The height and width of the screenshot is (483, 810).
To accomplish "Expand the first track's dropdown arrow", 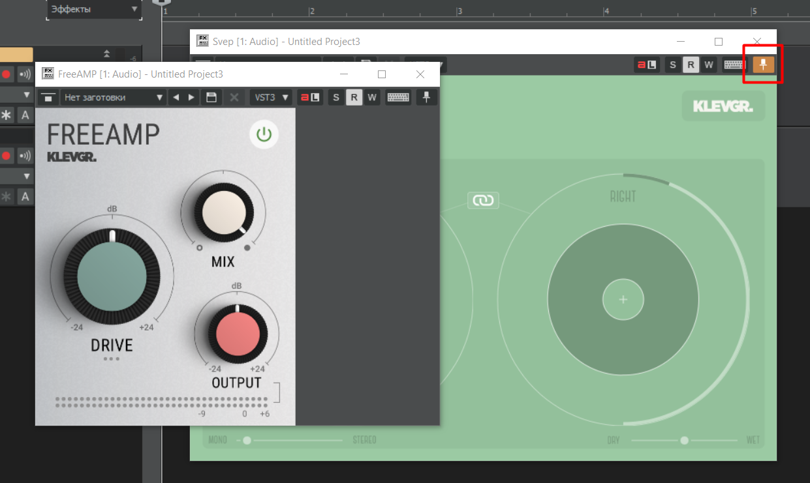I will tap(27, 95).
